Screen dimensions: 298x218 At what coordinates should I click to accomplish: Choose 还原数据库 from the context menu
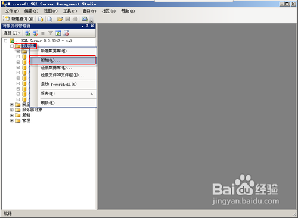(x=63, y=68)
